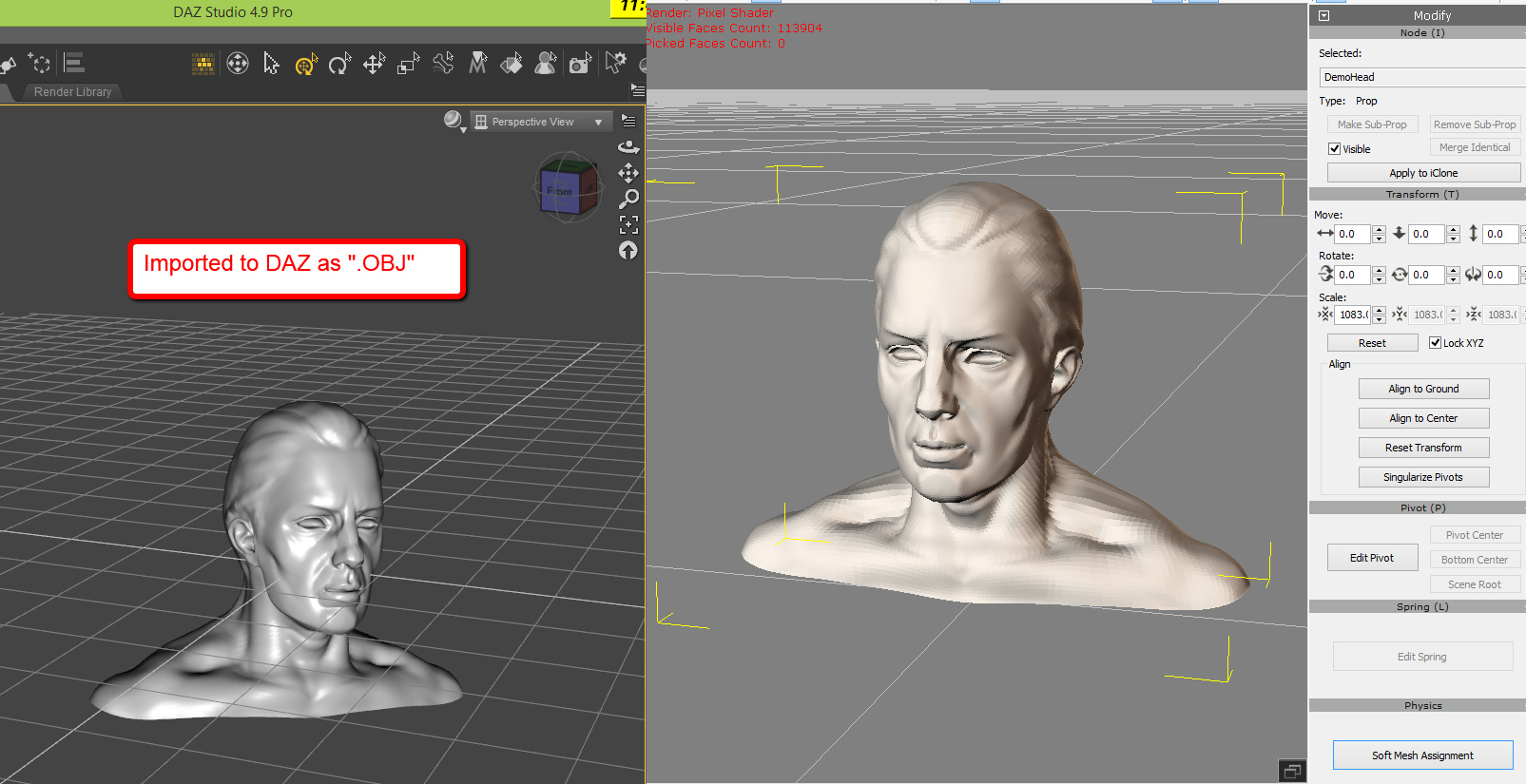Click the Scale X value field
The height and width of the screenshot is (784, 1526).
[x=1352, y=315]
